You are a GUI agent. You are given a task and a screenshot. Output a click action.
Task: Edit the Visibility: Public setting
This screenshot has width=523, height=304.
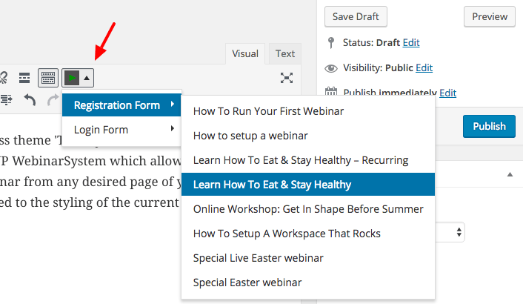pos(424,68)
